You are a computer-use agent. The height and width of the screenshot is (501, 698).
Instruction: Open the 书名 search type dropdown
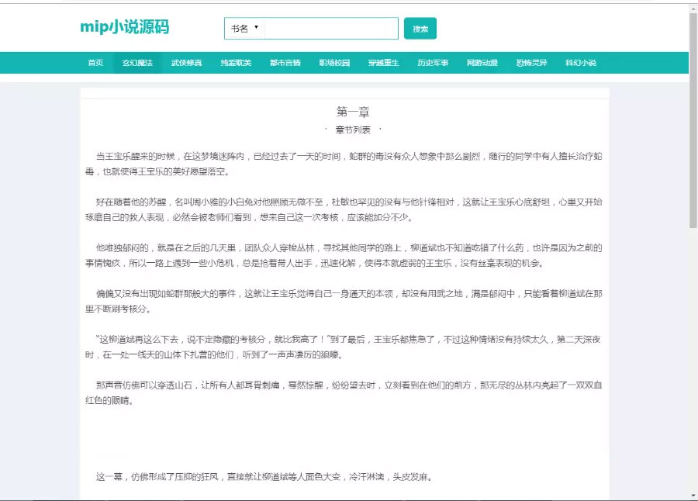click(x=244, y=29)
